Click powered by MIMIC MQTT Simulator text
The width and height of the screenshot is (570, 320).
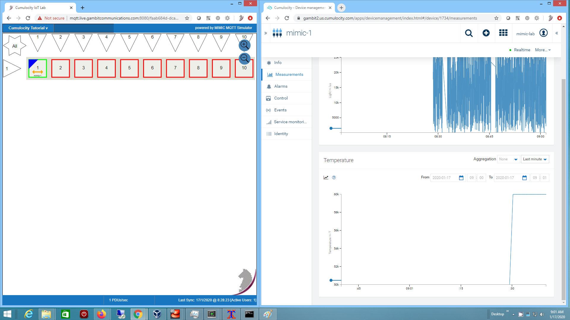(x=224, y=28)
